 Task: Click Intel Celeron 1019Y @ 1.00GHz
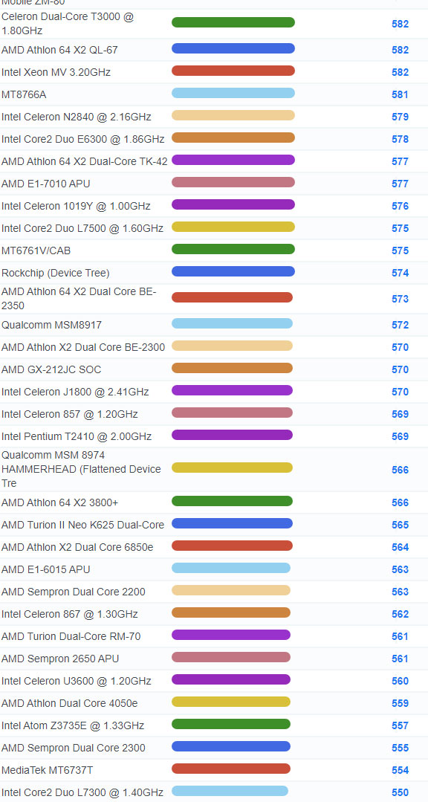(77, 206)
